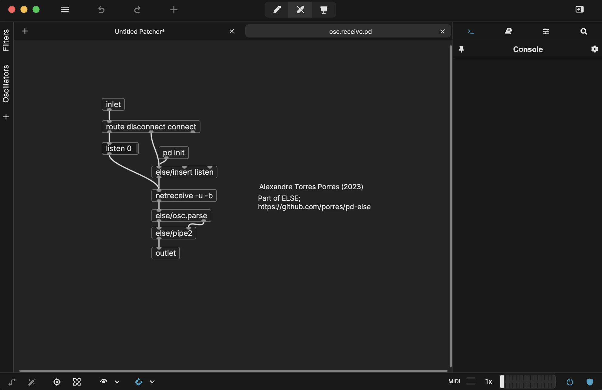Click the snapping magnet icon
Viewport: 602px width, 390px height.
tap(139, 382)
